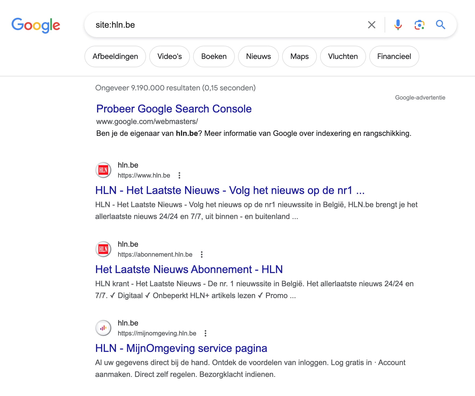Switch to the Video's filter
475x396 pixels.
pyautogui.click(x=169, y=56)
